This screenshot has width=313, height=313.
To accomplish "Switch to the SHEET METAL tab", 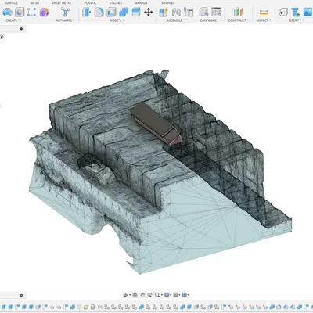I will coord(62,3).
